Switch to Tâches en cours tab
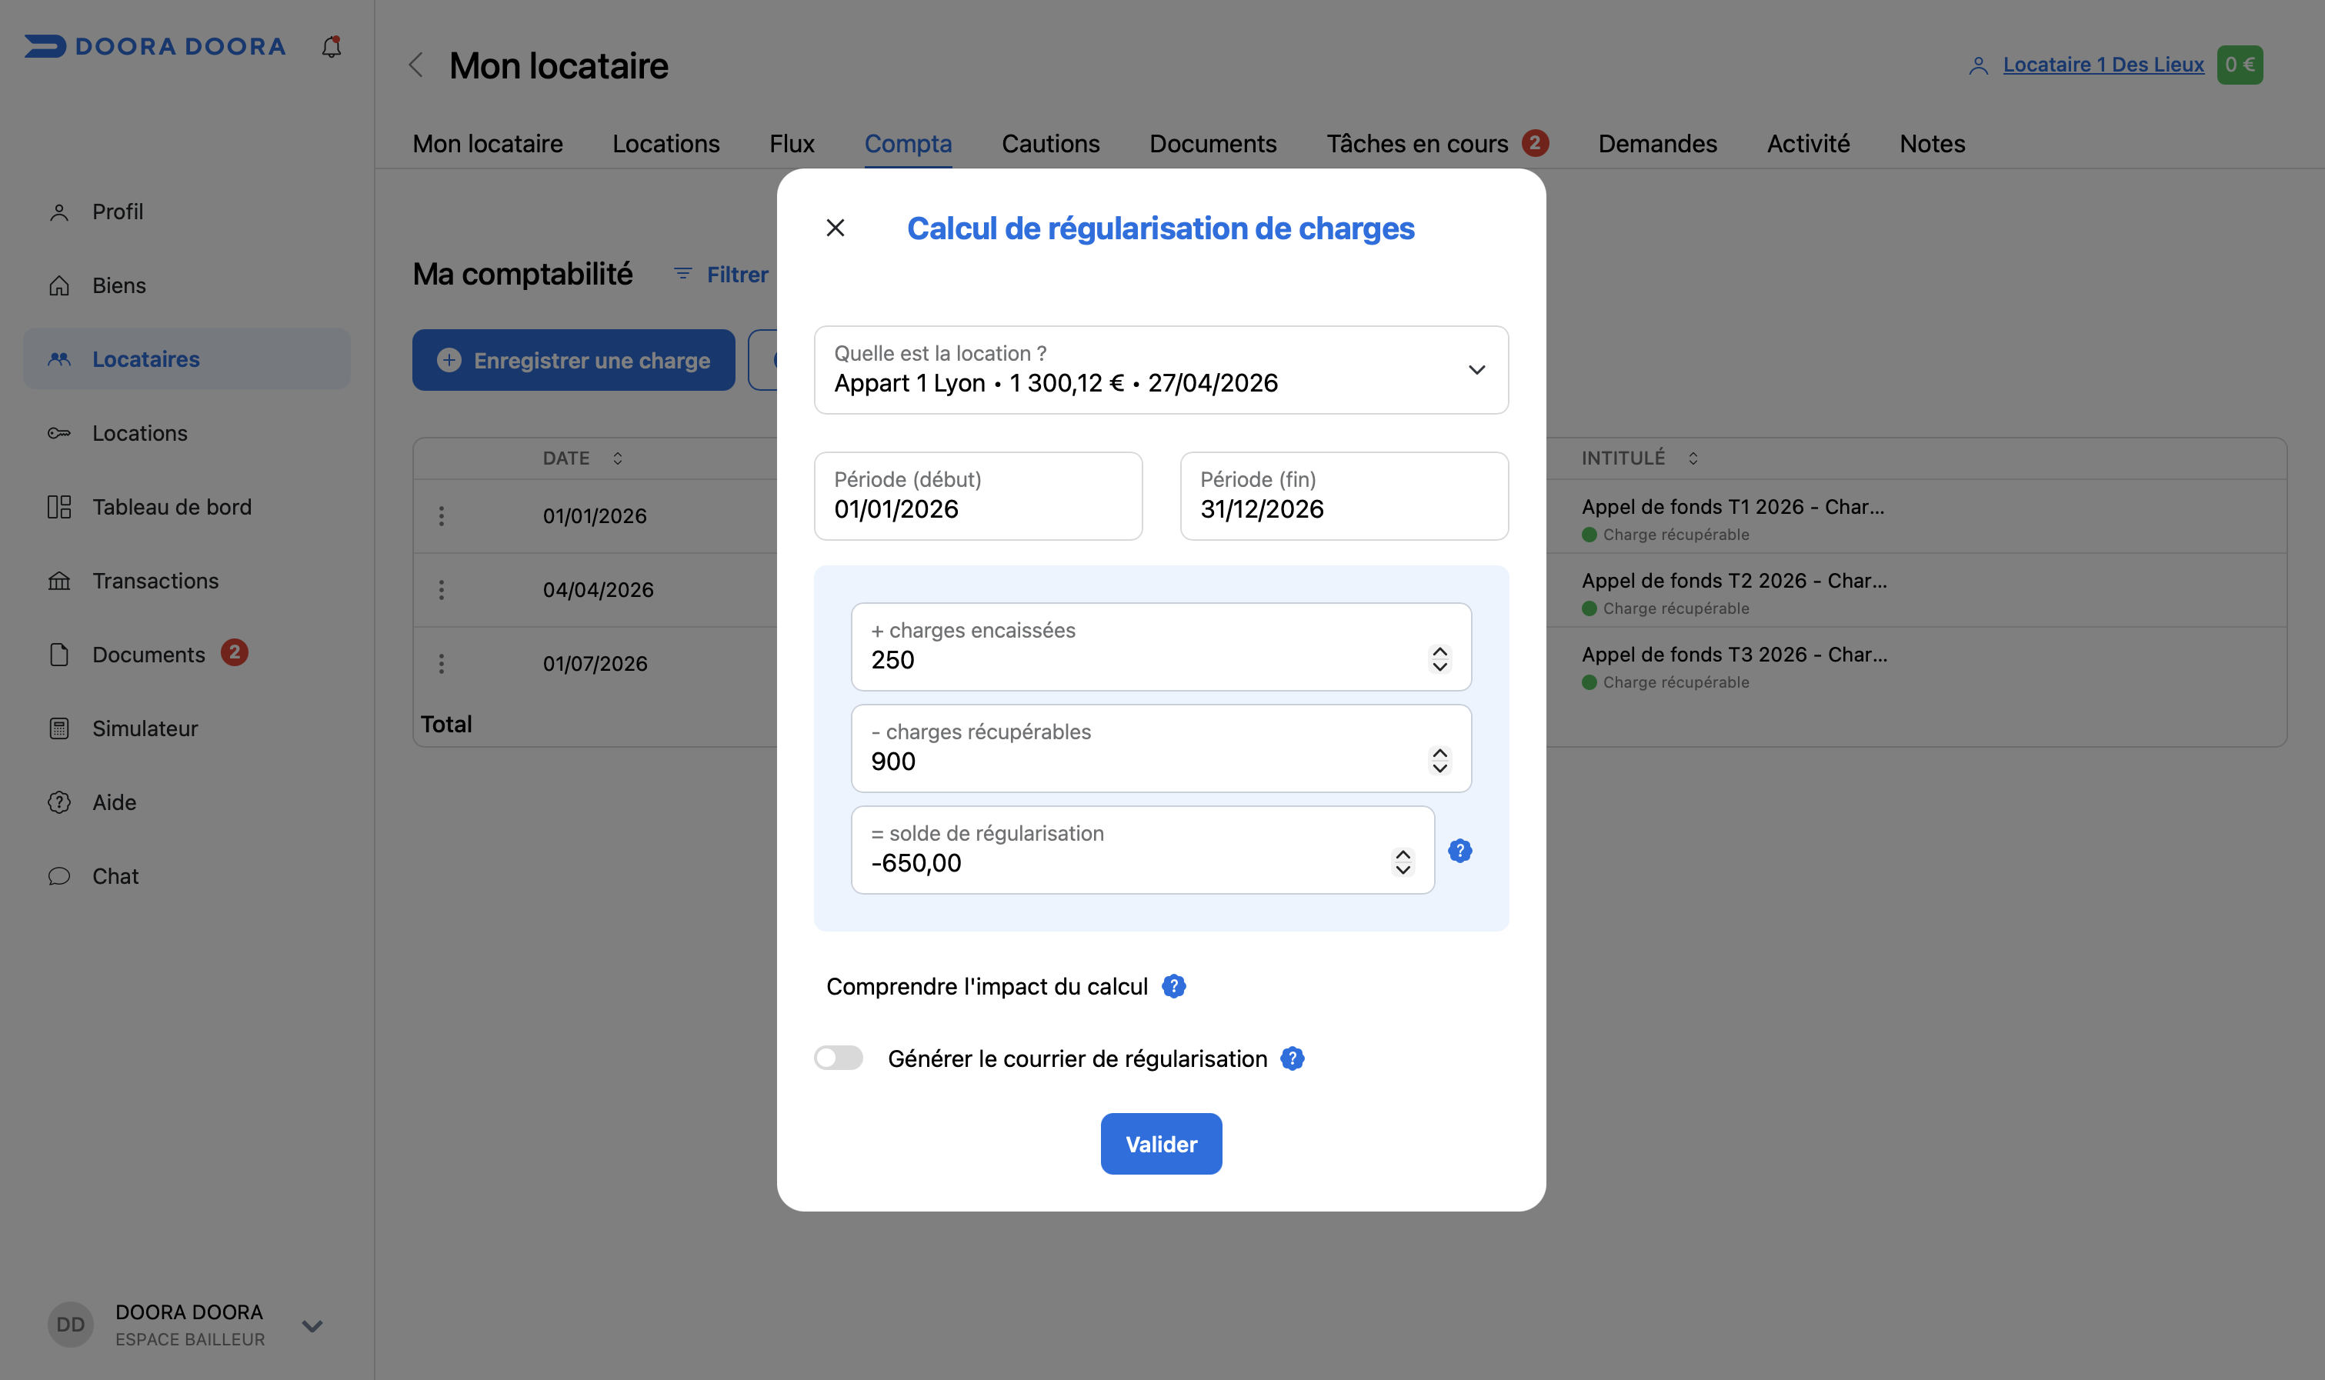Viewport: 2325px width, 1380px height. coord(1437,144)
